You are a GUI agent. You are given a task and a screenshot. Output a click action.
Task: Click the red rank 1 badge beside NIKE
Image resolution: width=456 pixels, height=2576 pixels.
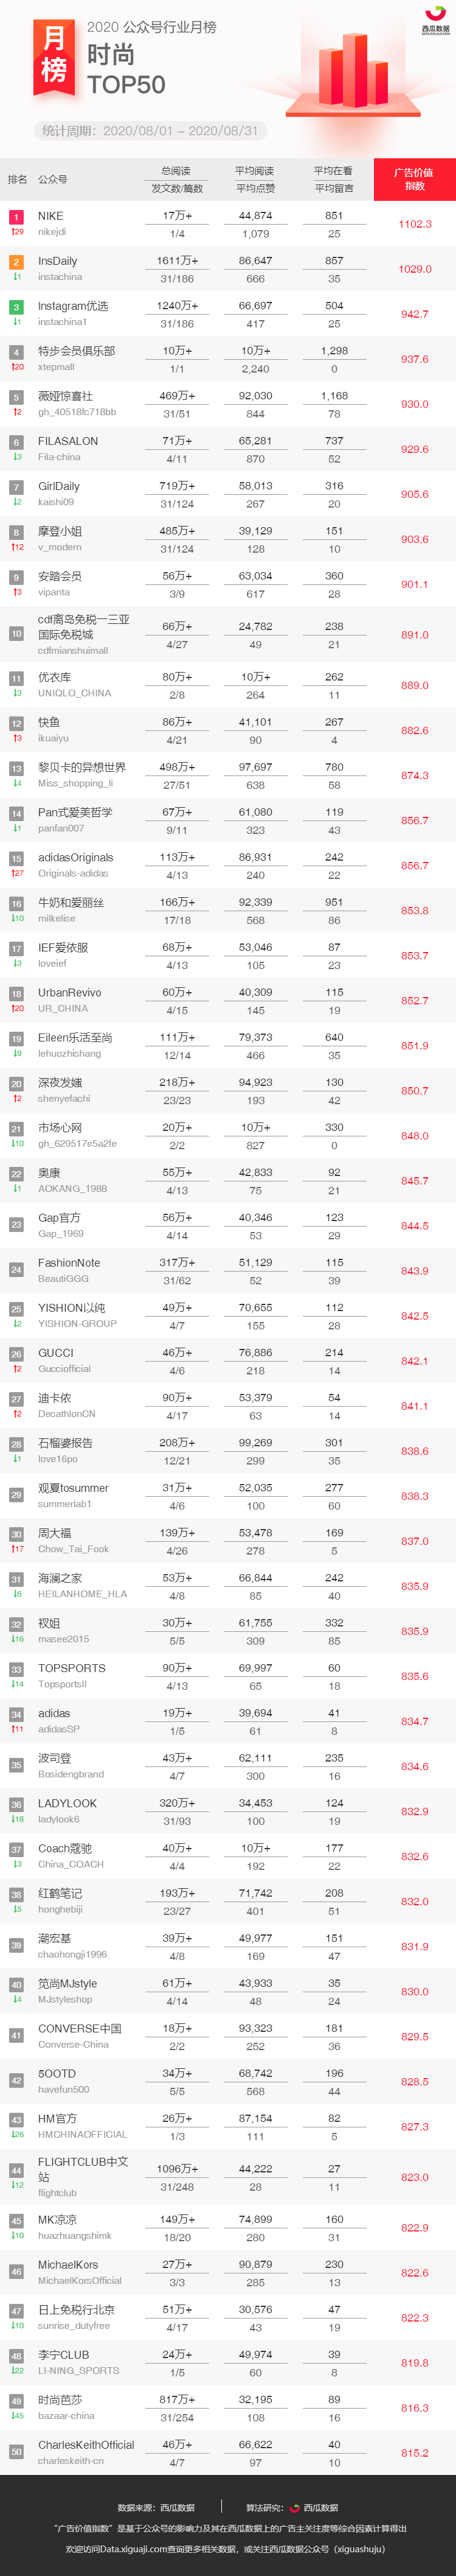pos(16,216)
